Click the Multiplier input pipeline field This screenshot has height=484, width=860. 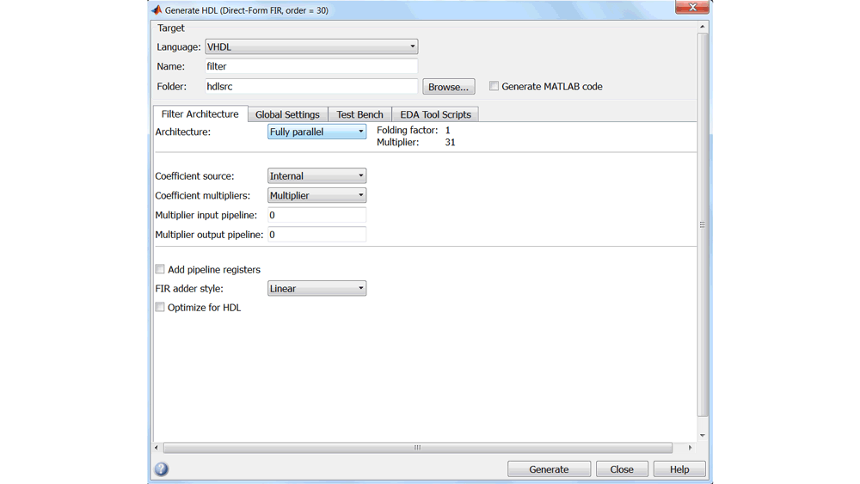(x=316, y=215)
